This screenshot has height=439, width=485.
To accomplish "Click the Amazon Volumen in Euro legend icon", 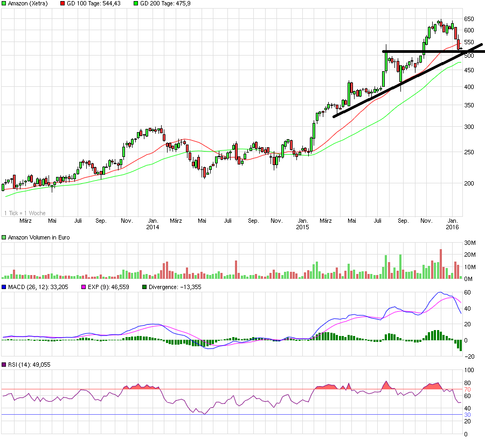I will pos(4,236).
